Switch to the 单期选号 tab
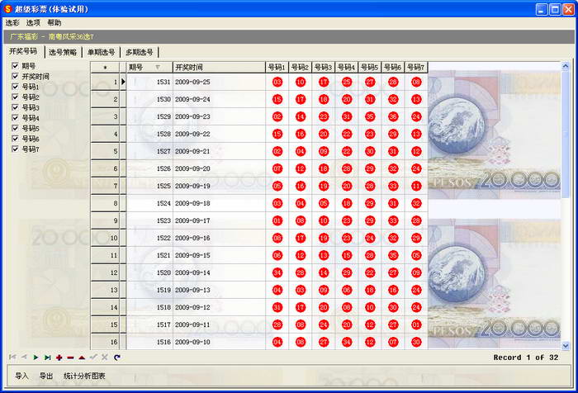 click(x=101, y=52)
